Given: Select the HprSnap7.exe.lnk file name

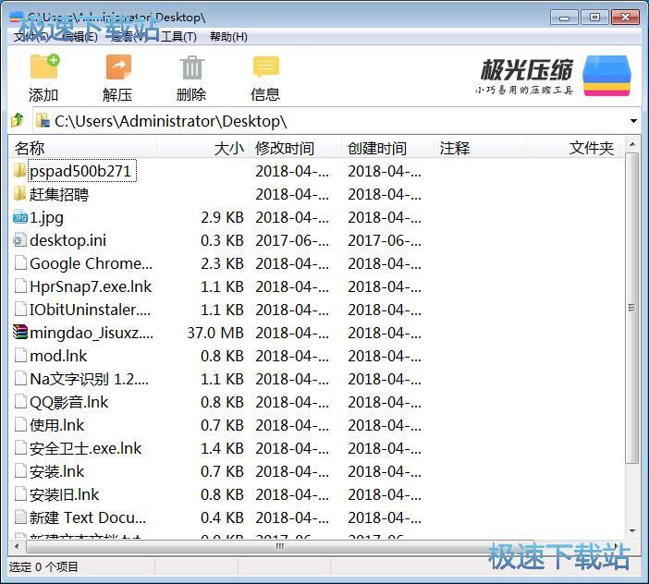Looking at the screenshot, I should coord(91,286).
